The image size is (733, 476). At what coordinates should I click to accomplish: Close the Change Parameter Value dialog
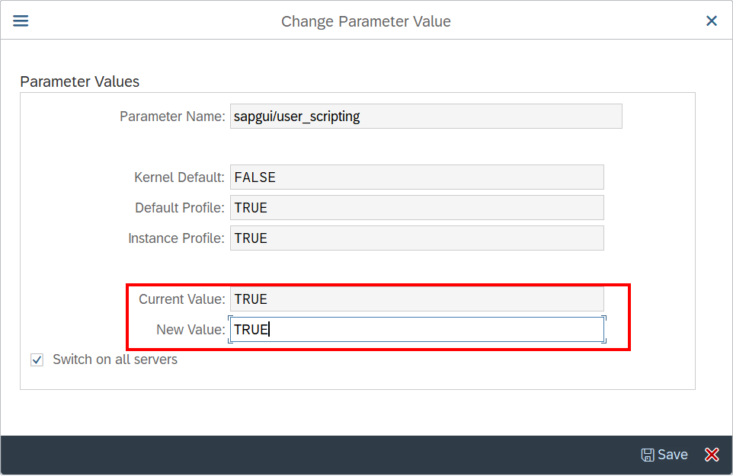pos(712,21)
